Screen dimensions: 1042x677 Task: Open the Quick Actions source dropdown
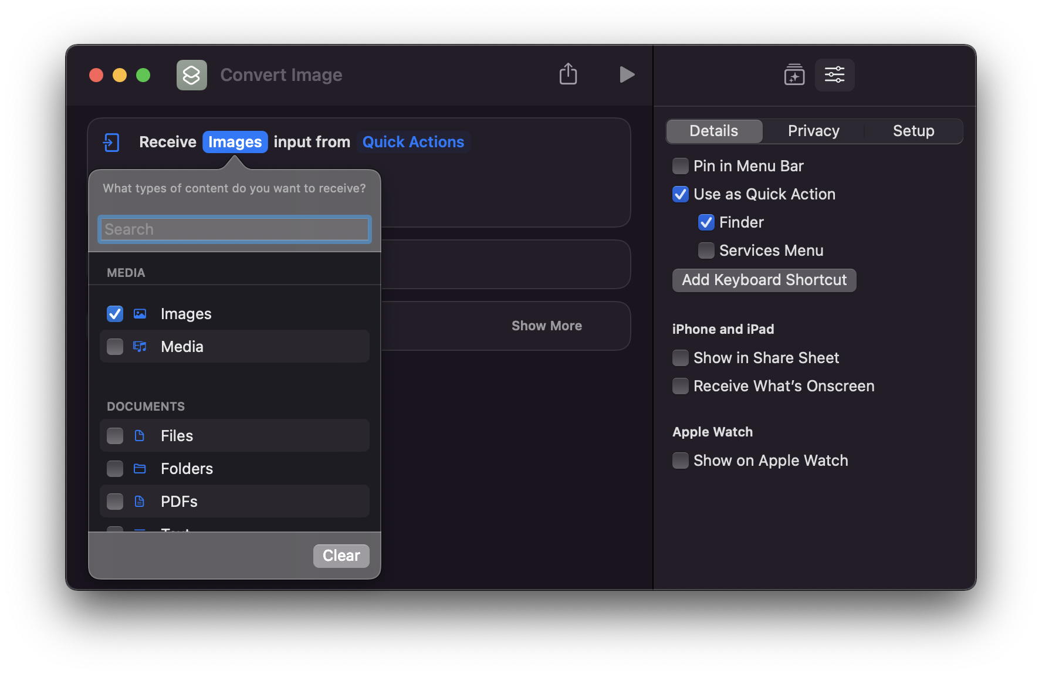[x=413, y=142]
